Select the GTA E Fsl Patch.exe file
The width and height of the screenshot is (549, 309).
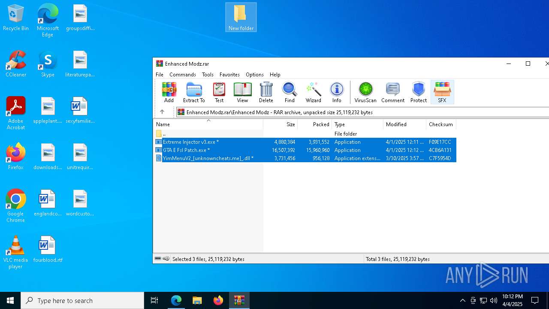point(305,150)
